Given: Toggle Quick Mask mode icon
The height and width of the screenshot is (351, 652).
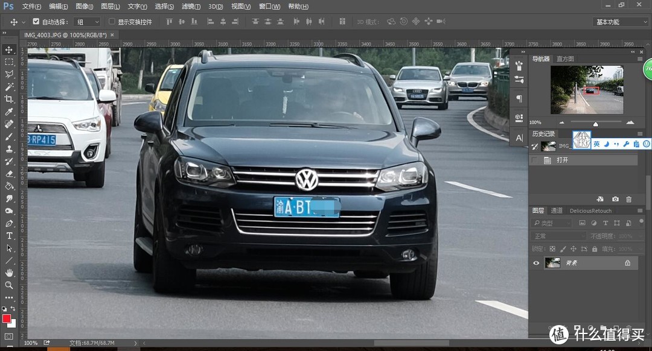Looking at the screenshot, I should 8,336.
